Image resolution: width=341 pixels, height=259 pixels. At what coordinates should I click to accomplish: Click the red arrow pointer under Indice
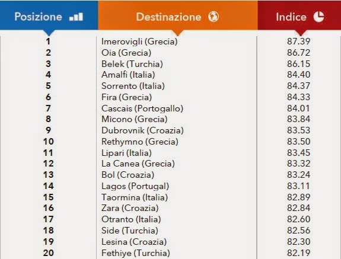301,33
